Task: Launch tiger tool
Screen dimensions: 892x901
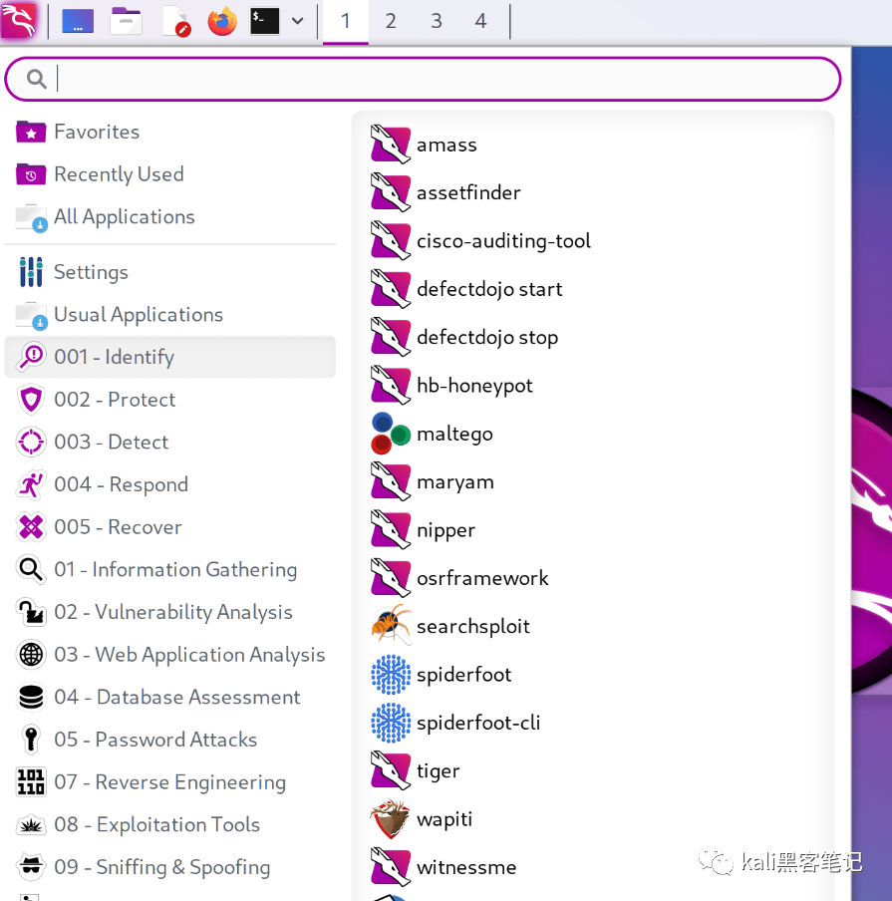Action: pyautogui.click(x=593, y=771)
